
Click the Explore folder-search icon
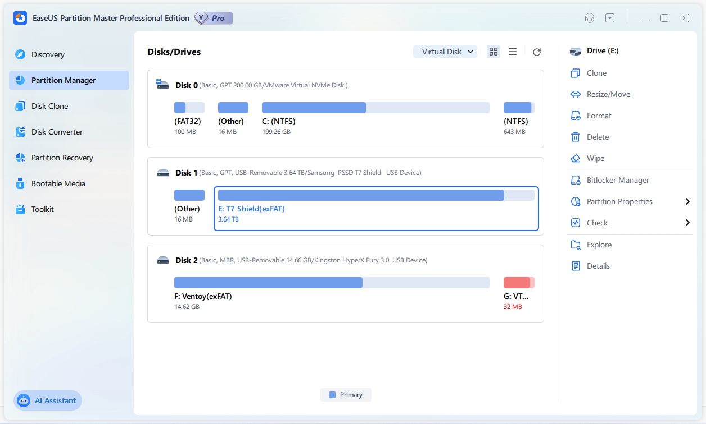tap(575, 245)
